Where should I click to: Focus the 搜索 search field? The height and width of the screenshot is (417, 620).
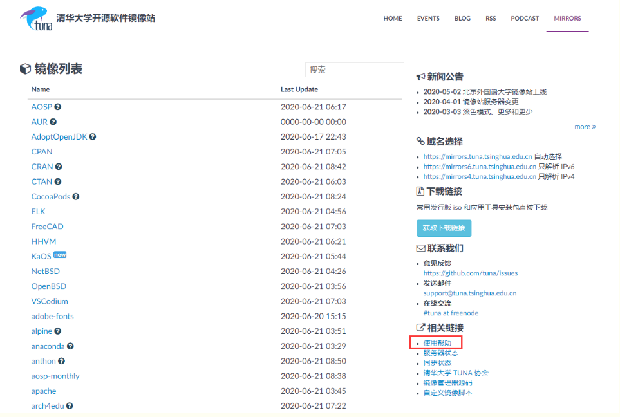coord(355,69)
